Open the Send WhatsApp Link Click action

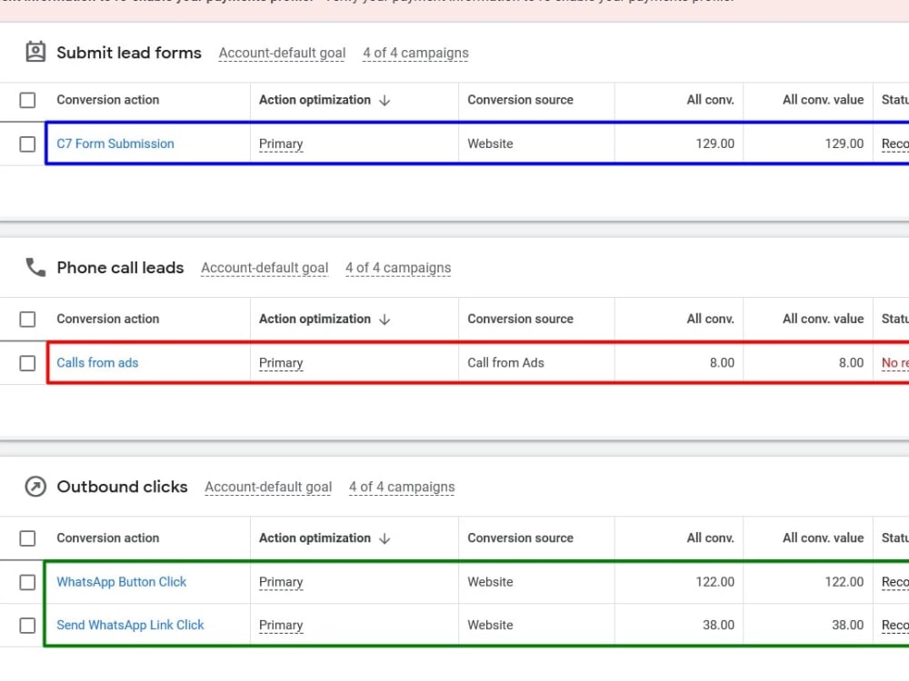(130, 625)
